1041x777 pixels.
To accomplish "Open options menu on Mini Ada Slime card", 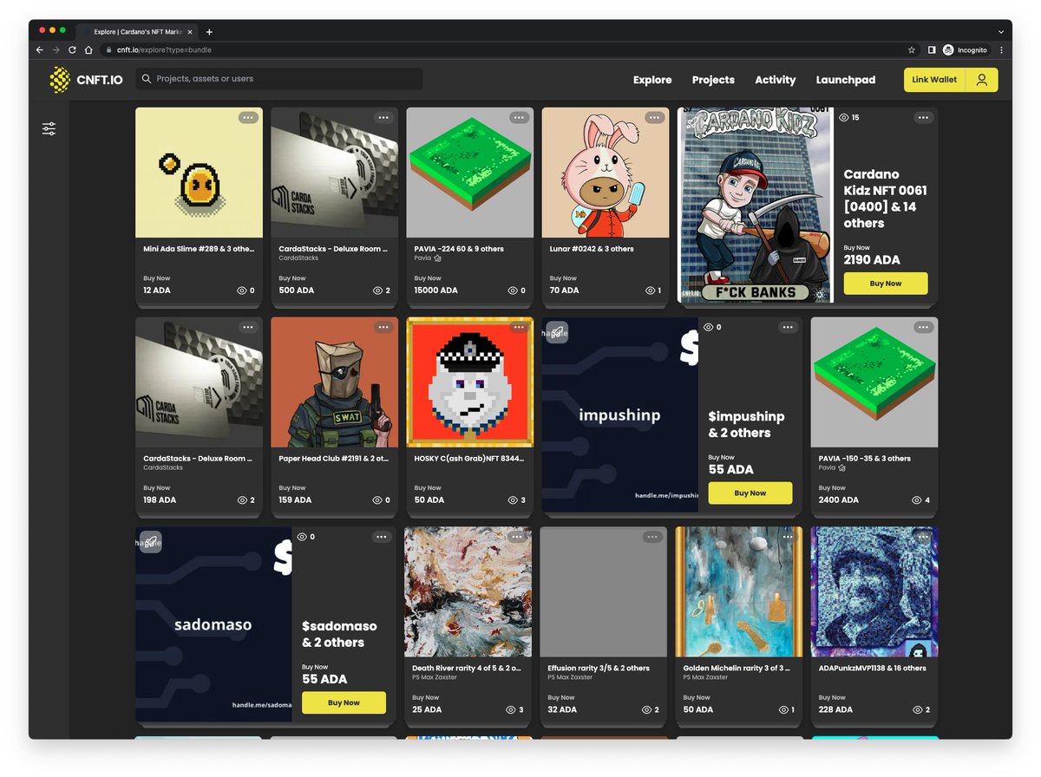I will (248, 117).
